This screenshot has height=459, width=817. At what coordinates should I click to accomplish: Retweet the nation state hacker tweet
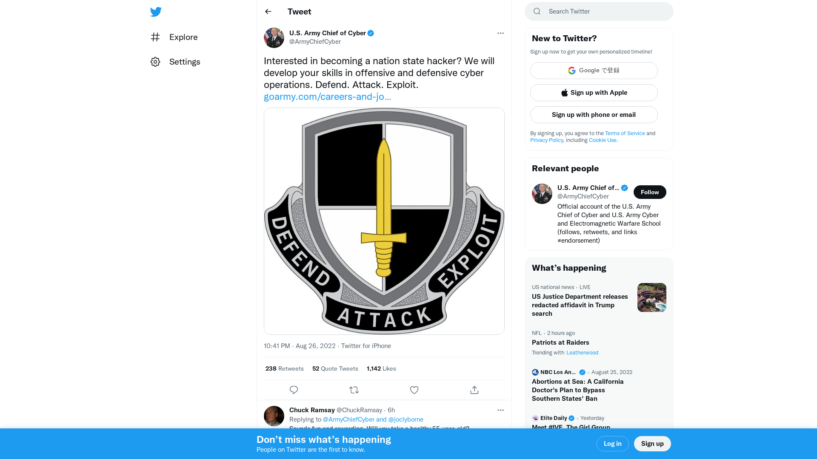(x=354, y=390)
